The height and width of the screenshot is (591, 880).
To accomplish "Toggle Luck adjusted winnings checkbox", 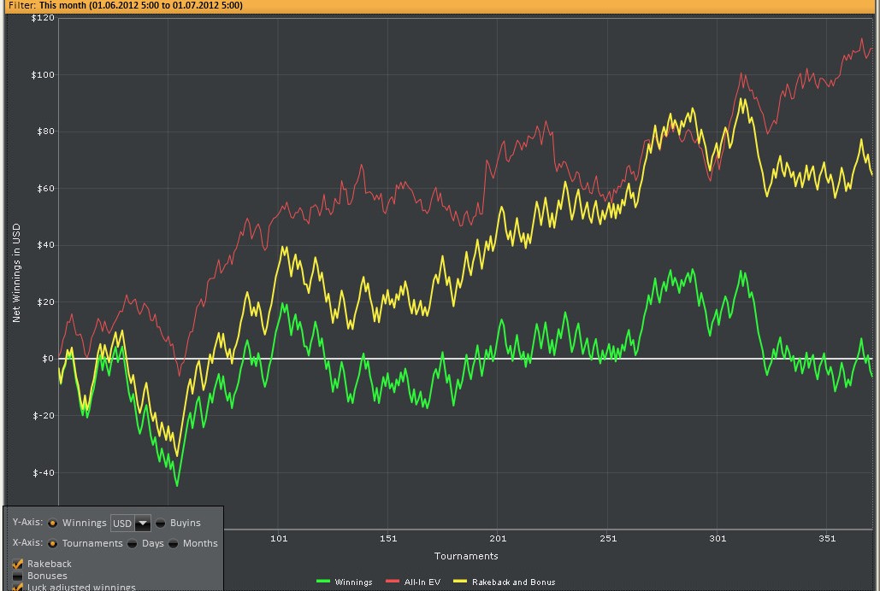I will 18,587.
